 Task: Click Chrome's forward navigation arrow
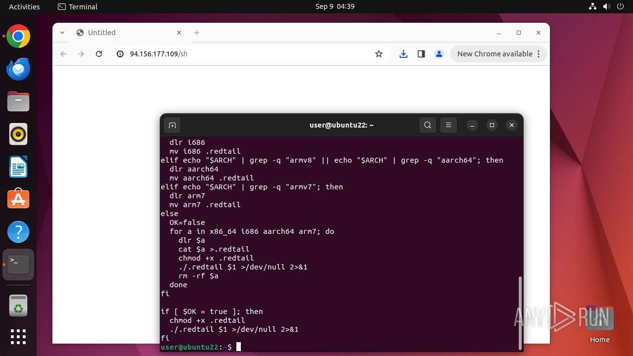point(81,54)
